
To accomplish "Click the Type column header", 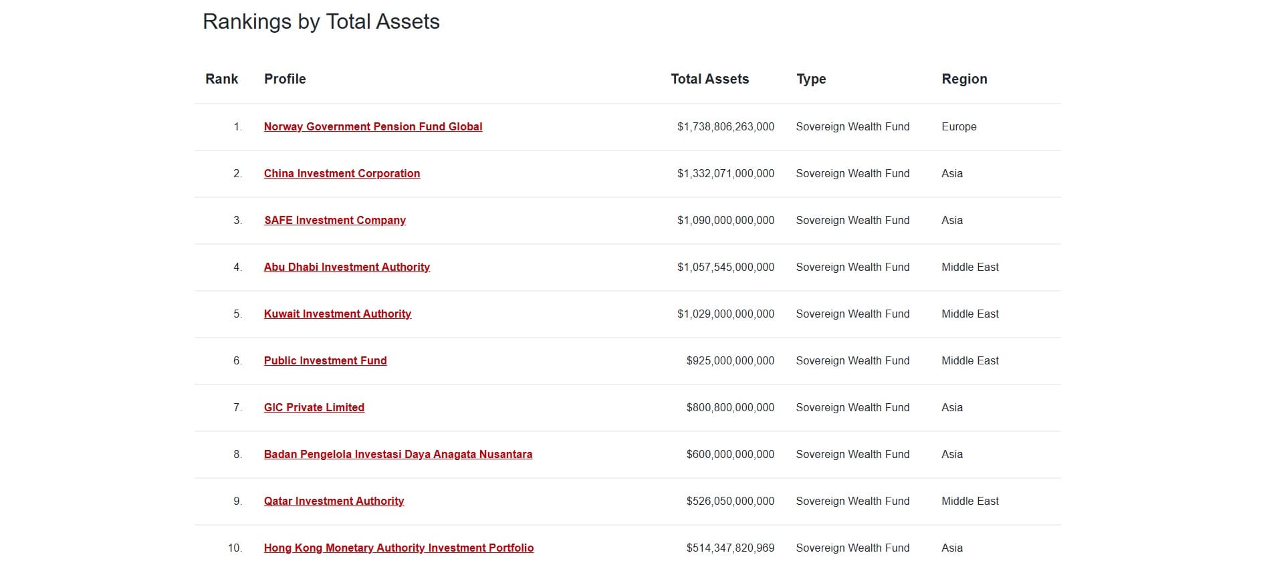I will pyautogui.click(x=811, y=79).
